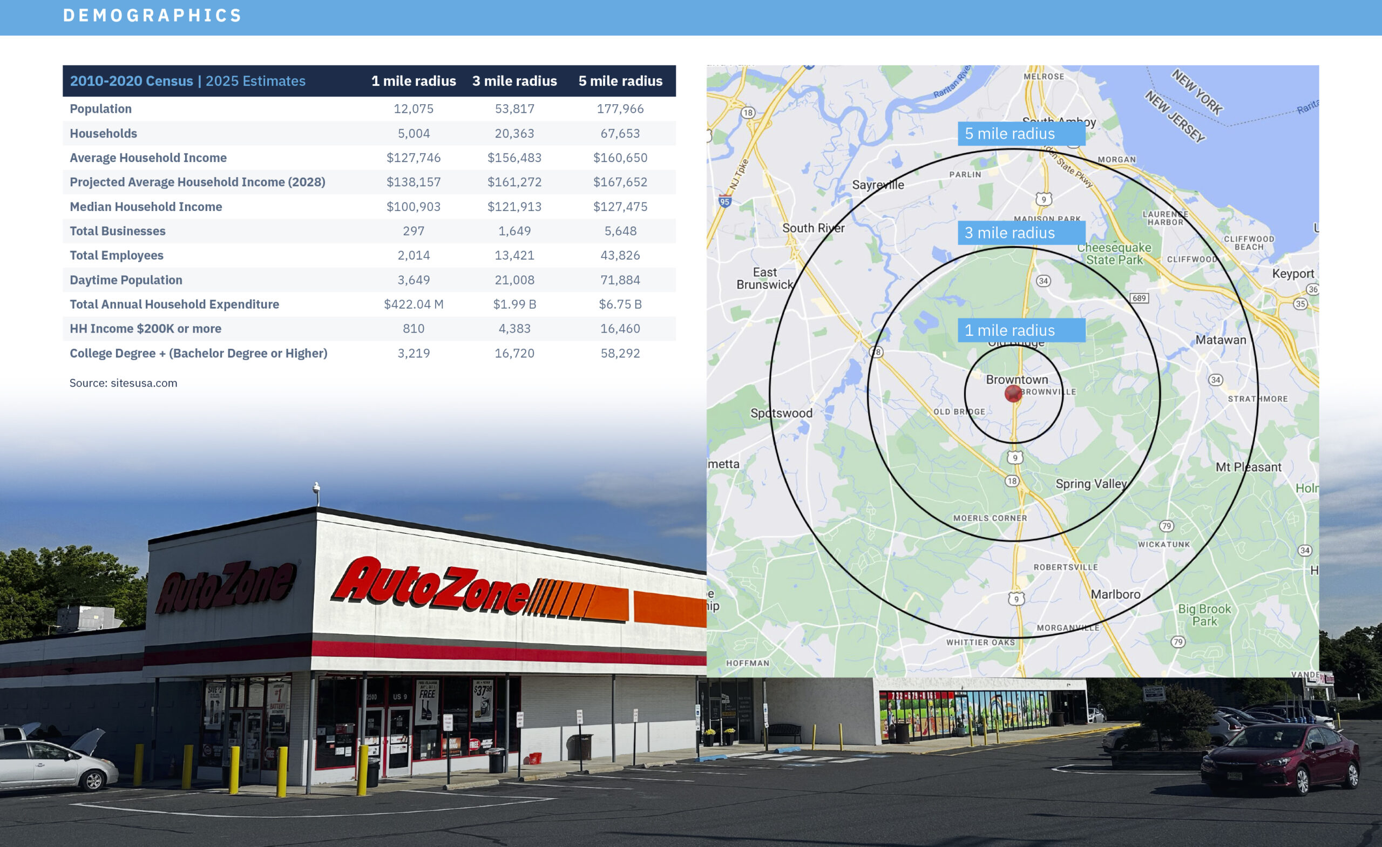The height and width of the screenshot is (847, 1382).
Task: Select the "HH Income $200K or more" label
Action: [x=145, y=329]
